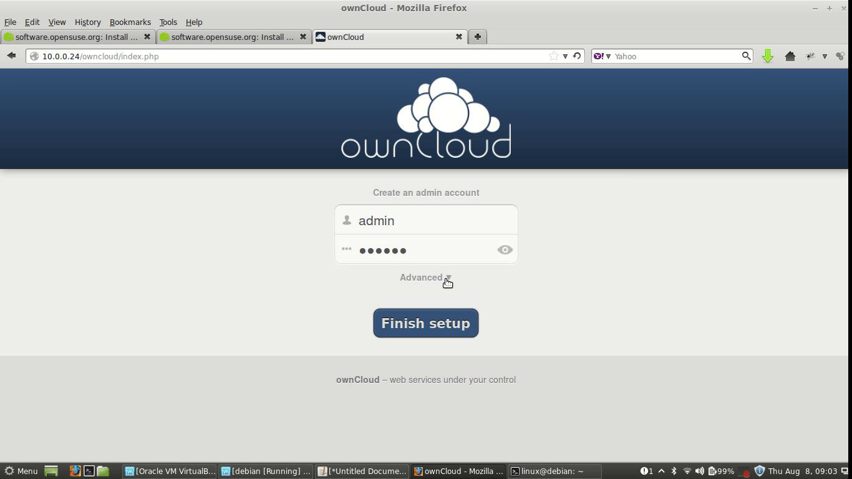Image resolution: width=852 pixels, height=479 pixels.
Task: Switch to Untitled Document window
Action: click(362, 471)
